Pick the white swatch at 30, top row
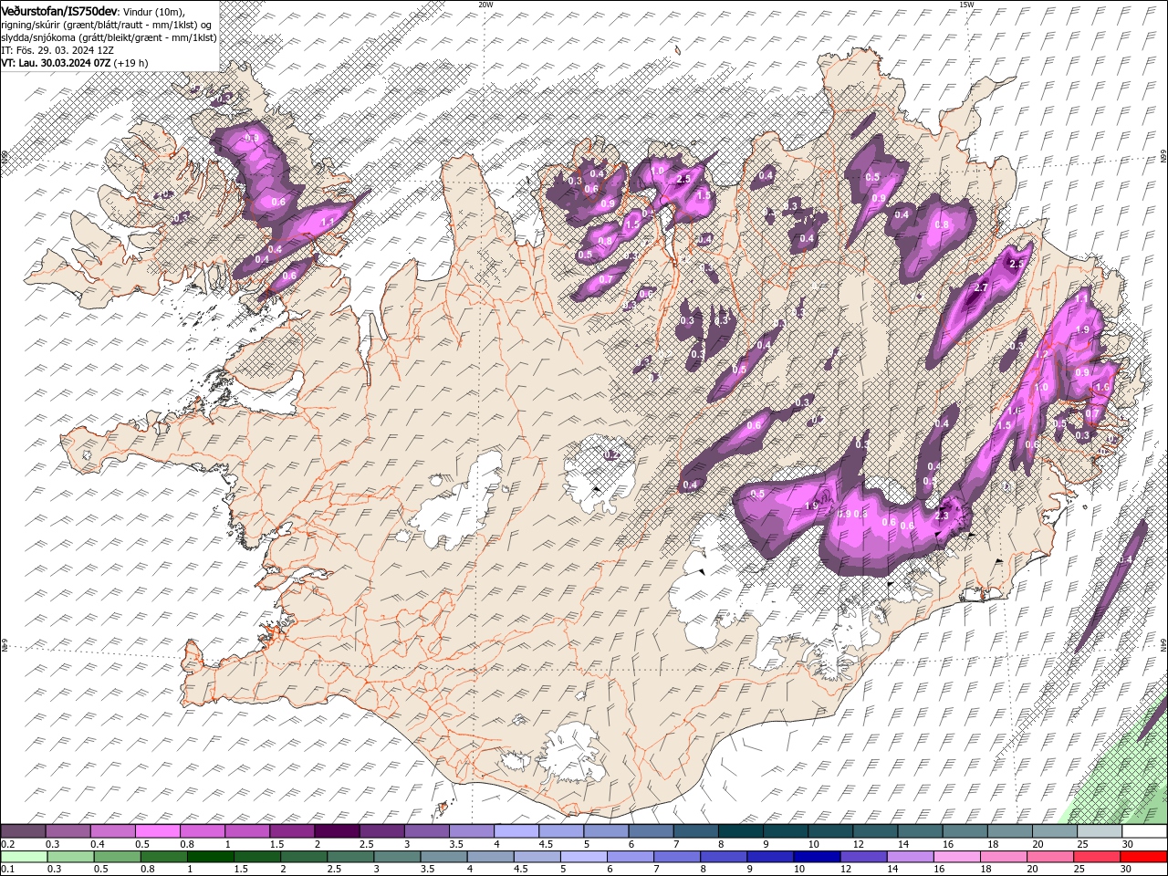Viewport: 1168px width, 876px height. point(1144,831)
